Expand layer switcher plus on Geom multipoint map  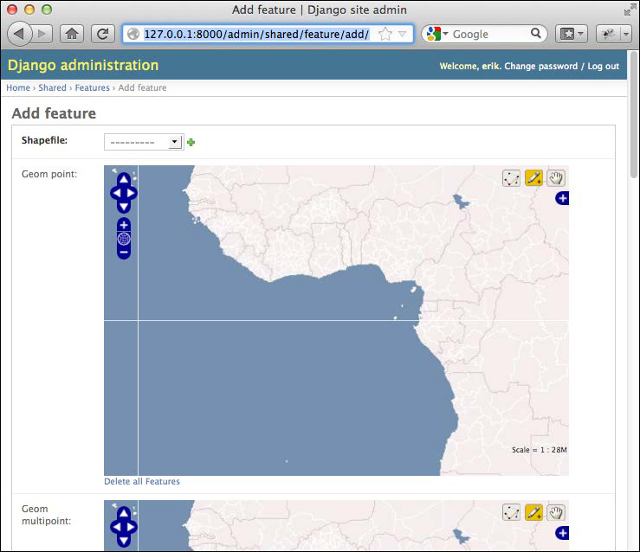point(562,533)
